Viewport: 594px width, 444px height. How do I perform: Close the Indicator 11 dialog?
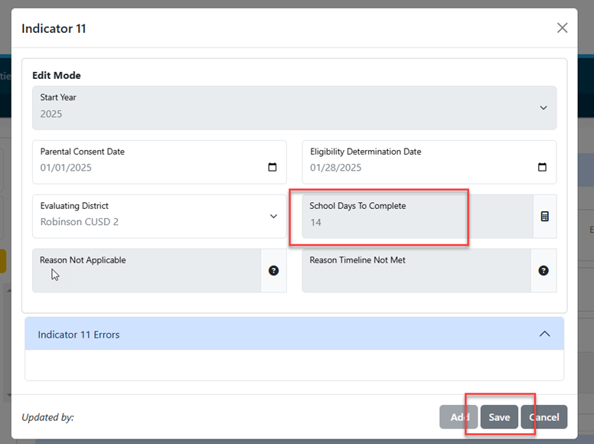coord(562,28)
